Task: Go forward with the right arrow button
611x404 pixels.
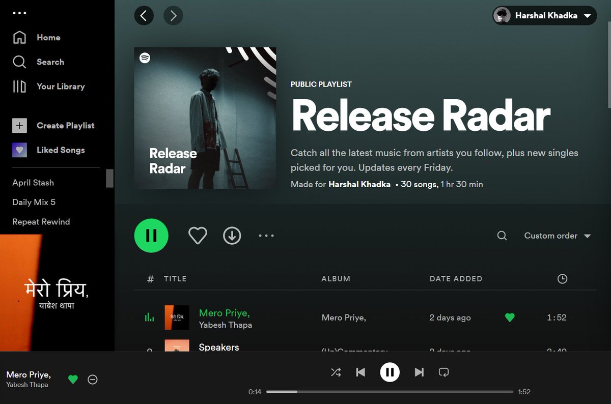Action: (x=173, y=16)
